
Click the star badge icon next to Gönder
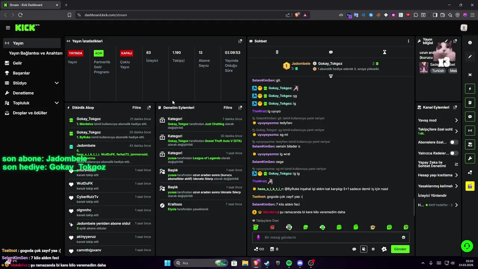[384, 249]
